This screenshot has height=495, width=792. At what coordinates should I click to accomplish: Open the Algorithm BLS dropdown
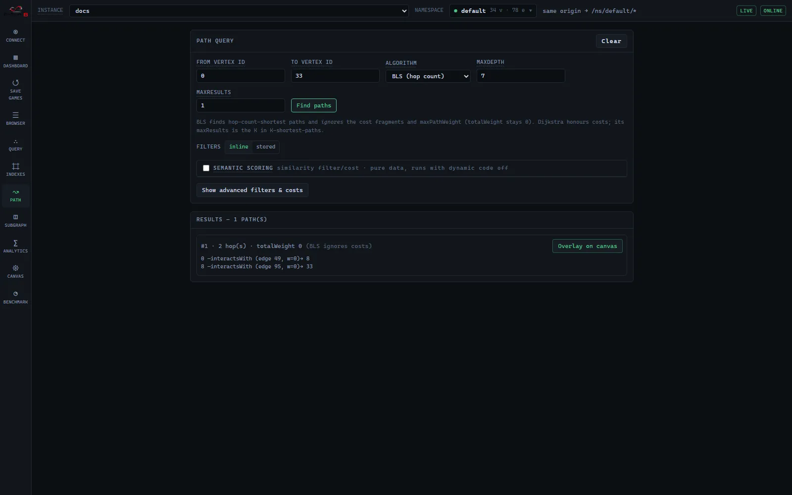pyautogui.click(x=428, y=76)
